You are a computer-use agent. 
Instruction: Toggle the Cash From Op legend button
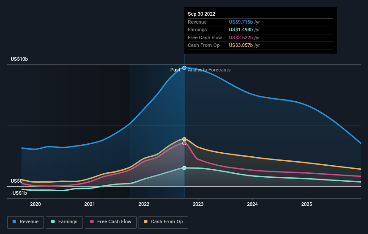(163, 222)
